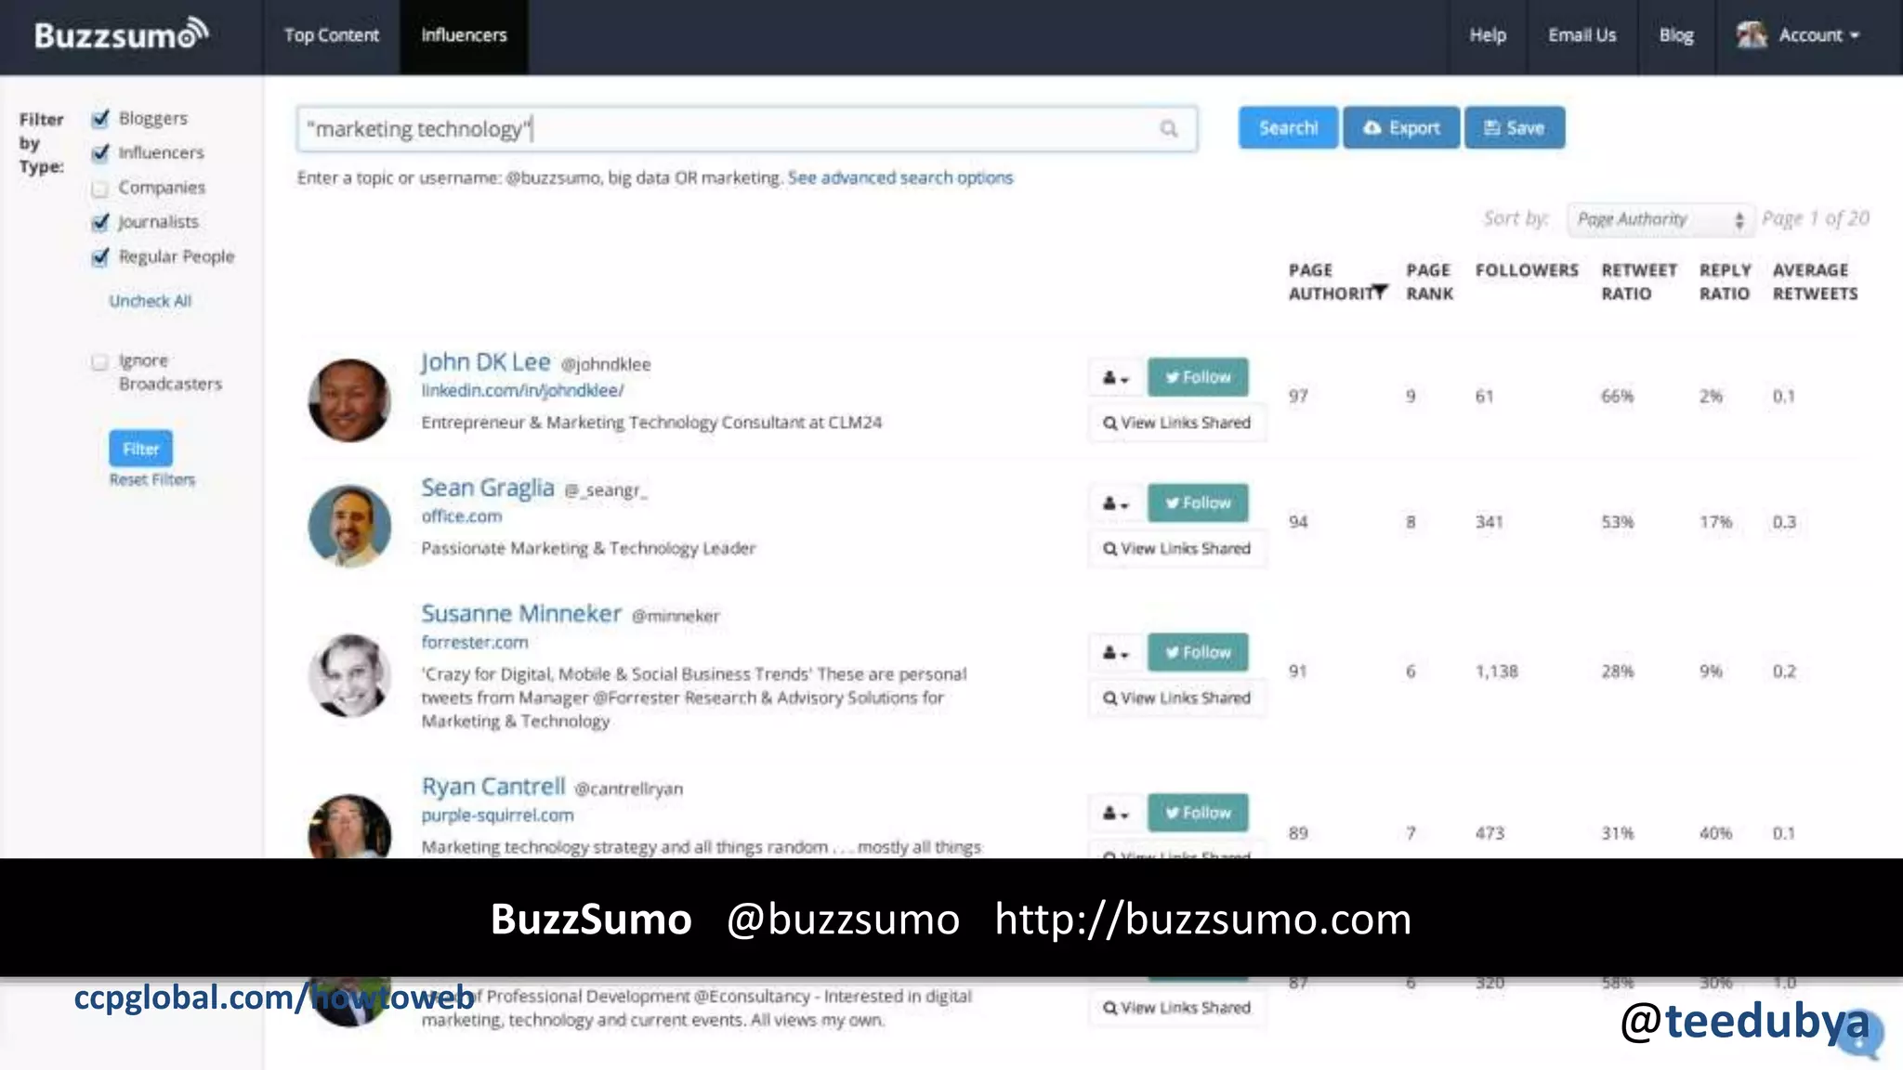Open John DK Lee profile photo
Image resolution: width=1903 pixels, height=1070 pixels.
(x=349, y=399)
